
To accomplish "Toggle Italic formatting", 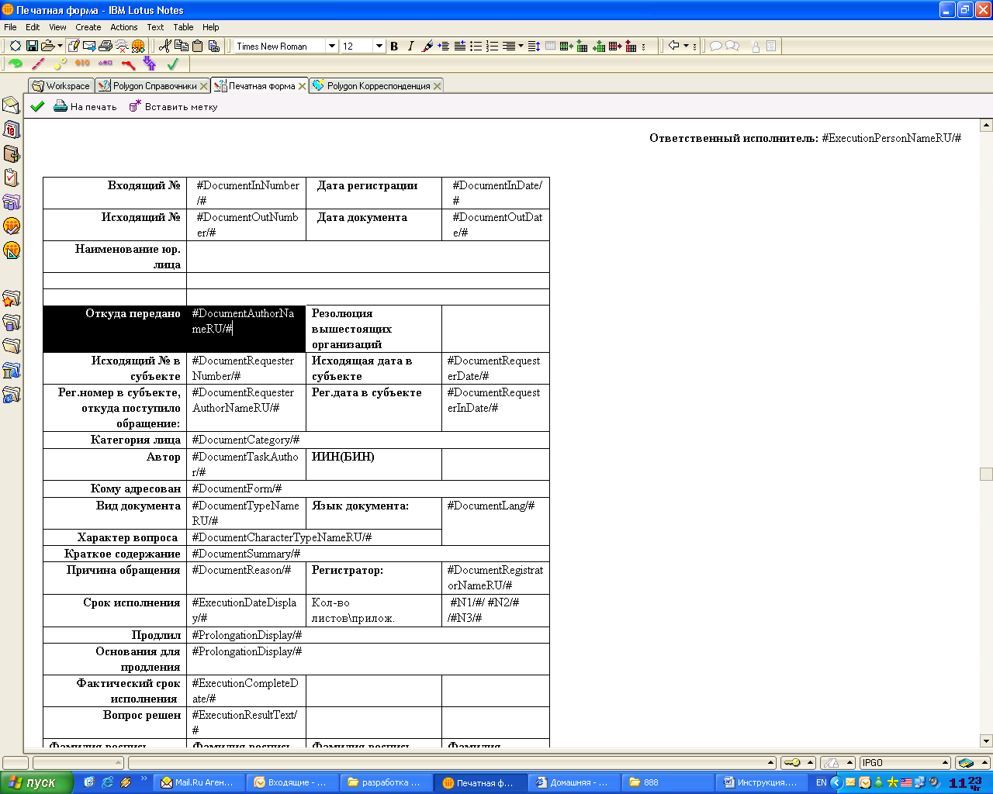I will [410, 46].
